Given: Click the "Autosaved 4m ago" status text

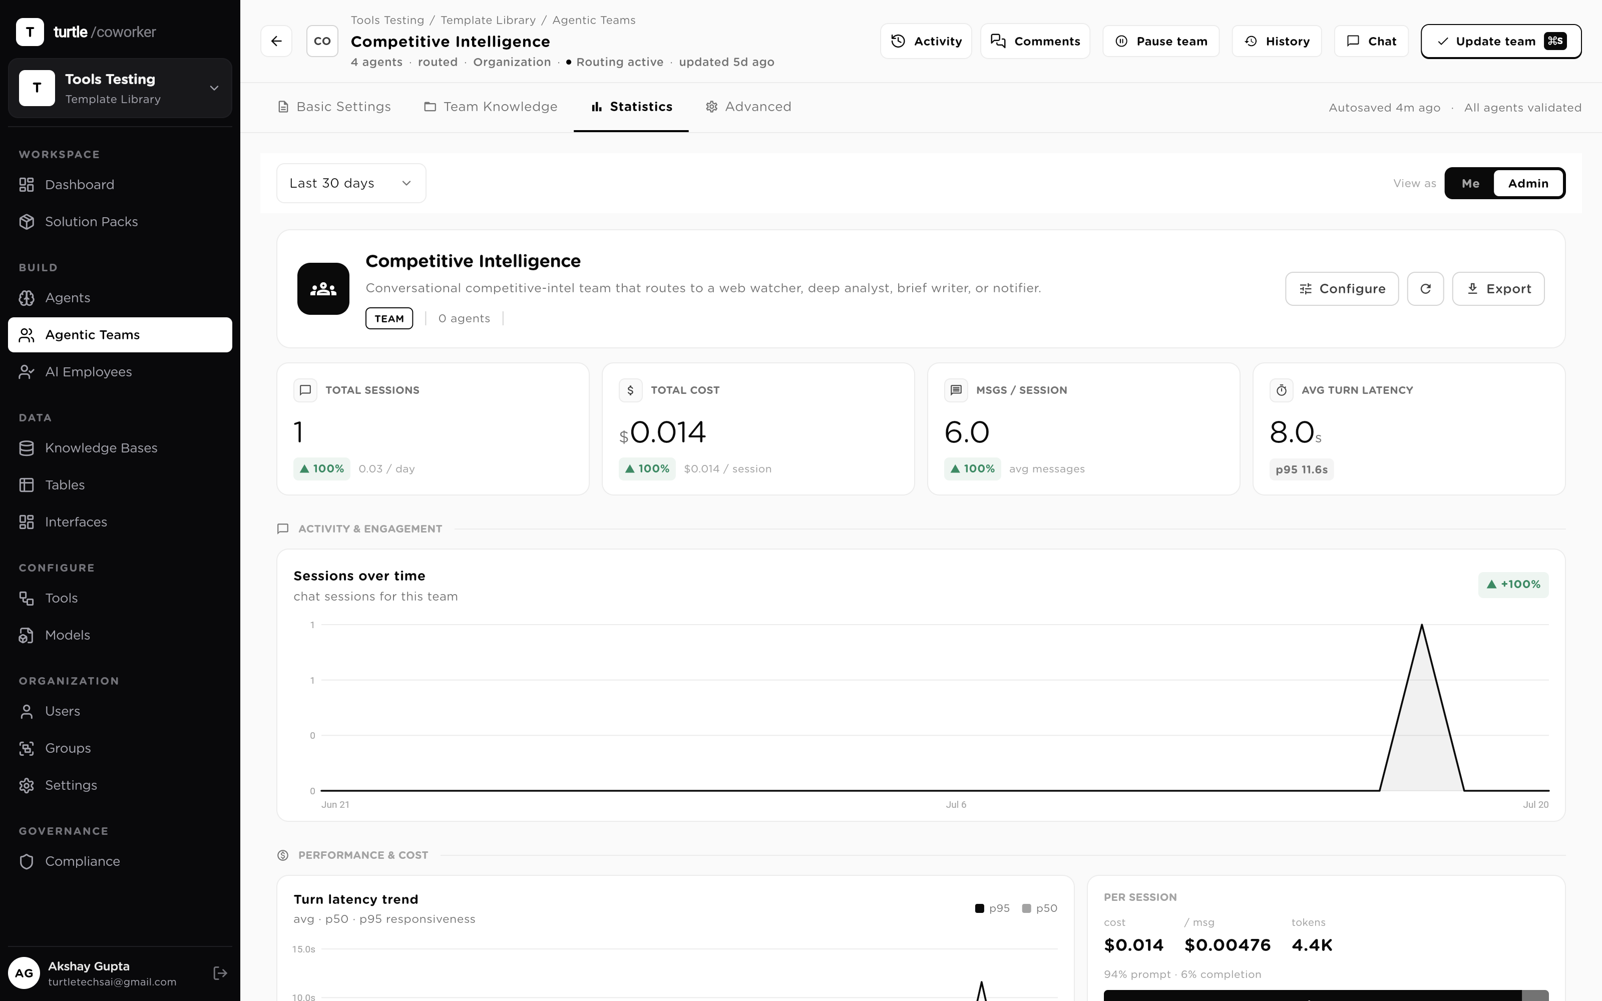Looking at the screenshot, I should (x=1384, y=108).
